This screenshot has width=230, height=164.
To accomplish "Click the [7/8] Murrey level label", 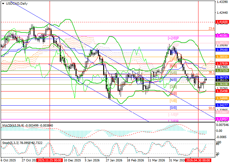I will tap(173, 59).
